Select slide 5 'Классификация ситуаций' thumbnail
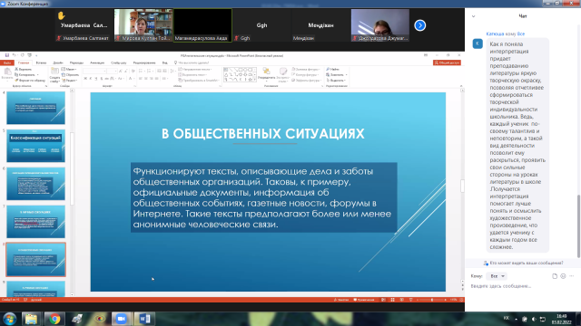The height and width of the screenshot is (326, 581). (35, 146)
